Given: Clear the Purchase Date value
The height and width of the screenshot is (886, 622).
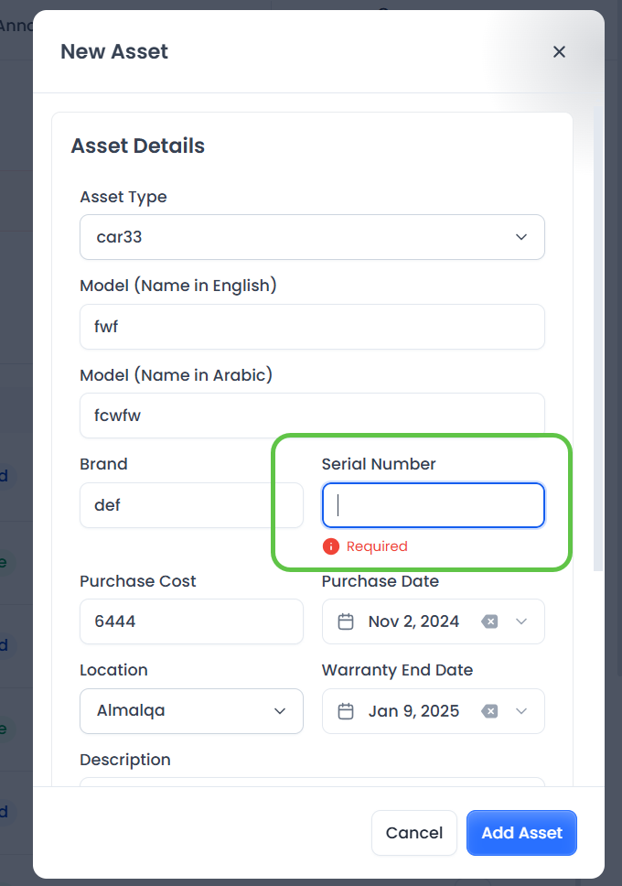Looking at the screenshot, I should (490, 622).
